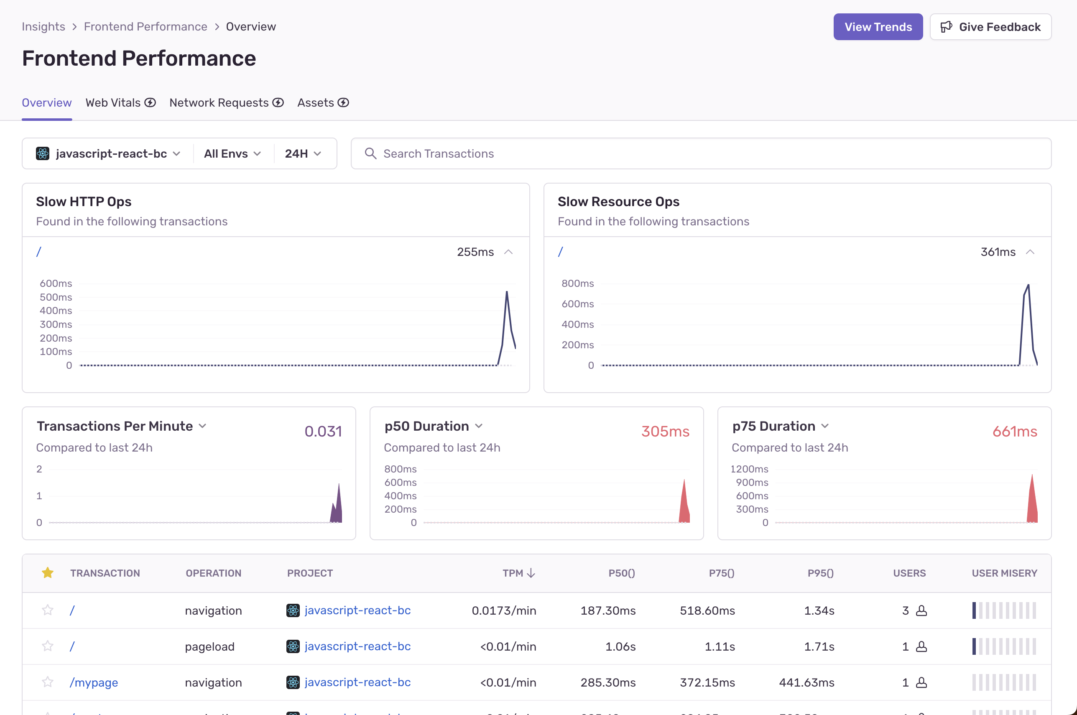1077x715 pixels.
Task: Toggle favorite star for /mypage transaction
Action: (47, 682)
